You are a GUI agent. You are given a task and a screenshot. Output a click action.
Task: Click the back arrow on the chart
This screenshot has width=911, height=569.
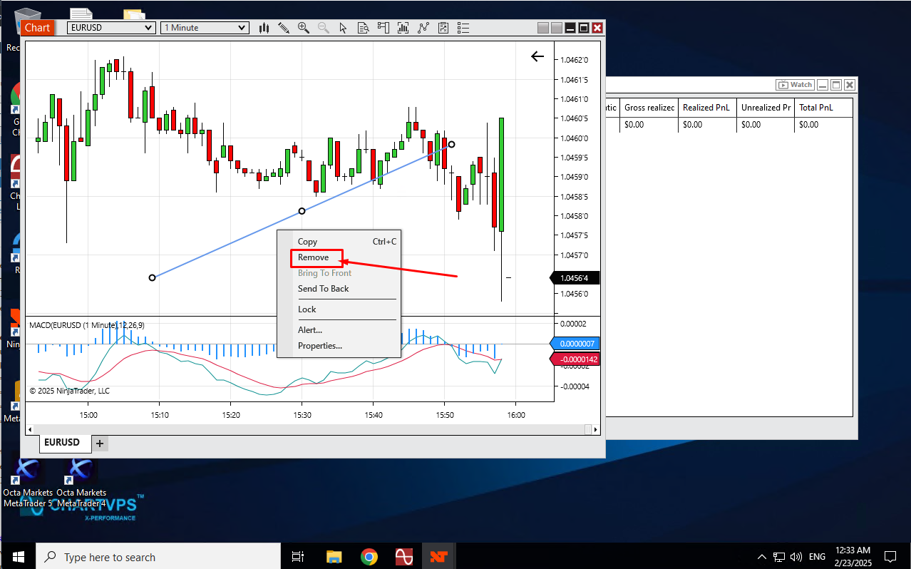tap(537, 57)
